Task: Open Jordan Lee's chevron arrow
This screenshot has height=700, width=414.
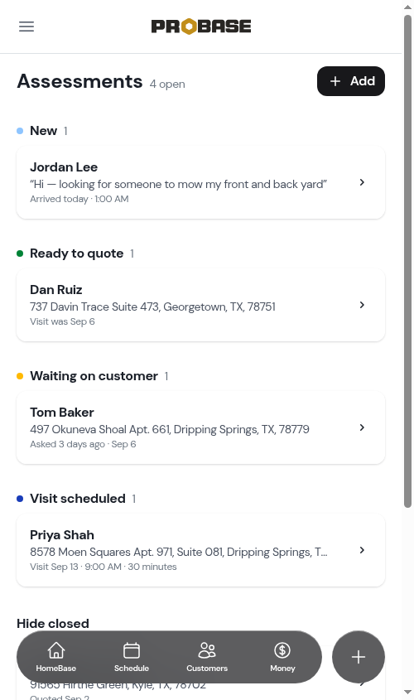Action: coord(362,182)
